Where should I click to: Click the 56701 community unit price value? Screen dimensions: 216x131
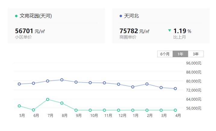24,31
